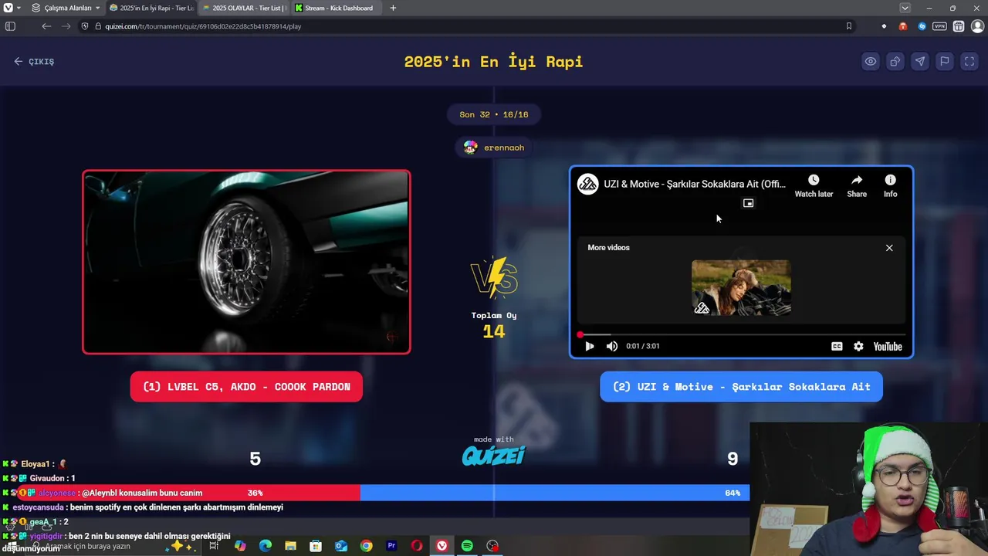Open a new browser tab
Image resolution: width=988 pixels, height=556 pixels.
pyautogui.click(x=393, y=8)
